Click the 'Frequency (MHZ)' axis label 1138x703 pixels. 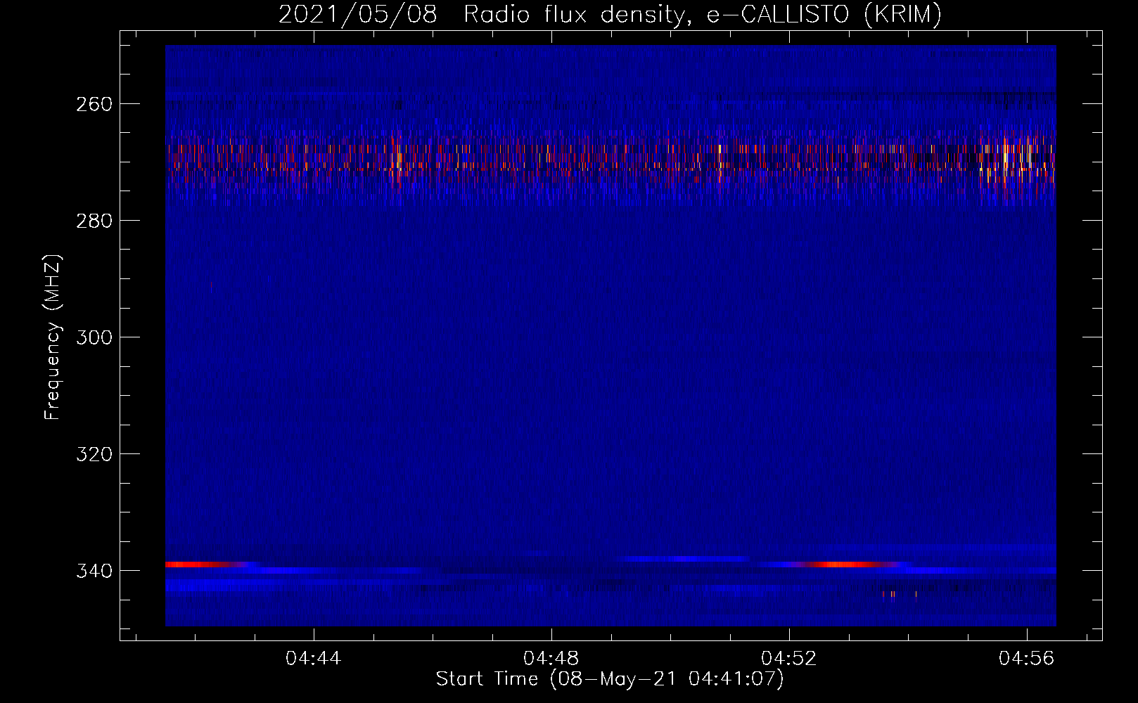tap(53, 337)
